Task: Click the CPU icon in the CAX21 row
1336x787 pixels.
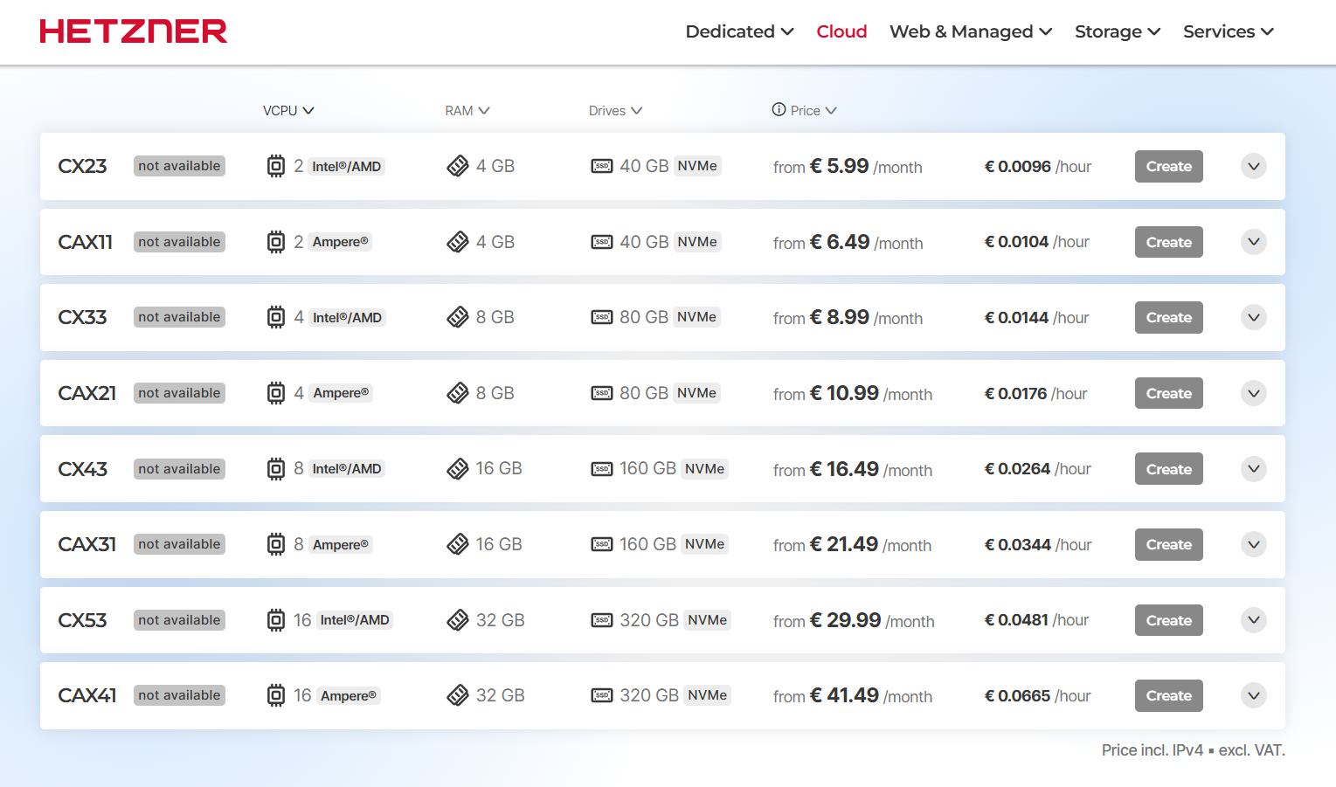Action: pyautogui.click(x=276, y=393)
